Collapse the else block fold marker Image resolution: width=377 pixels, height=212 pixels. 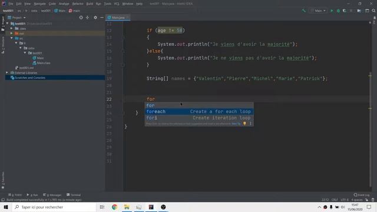pos(123,51)
